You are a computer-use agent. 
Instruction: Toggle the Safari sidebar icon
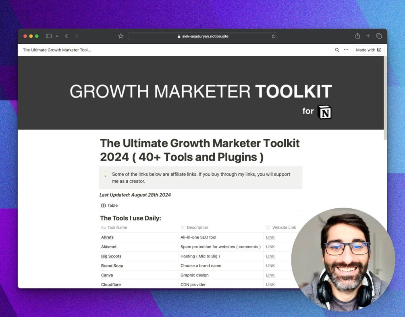point(48,36)
